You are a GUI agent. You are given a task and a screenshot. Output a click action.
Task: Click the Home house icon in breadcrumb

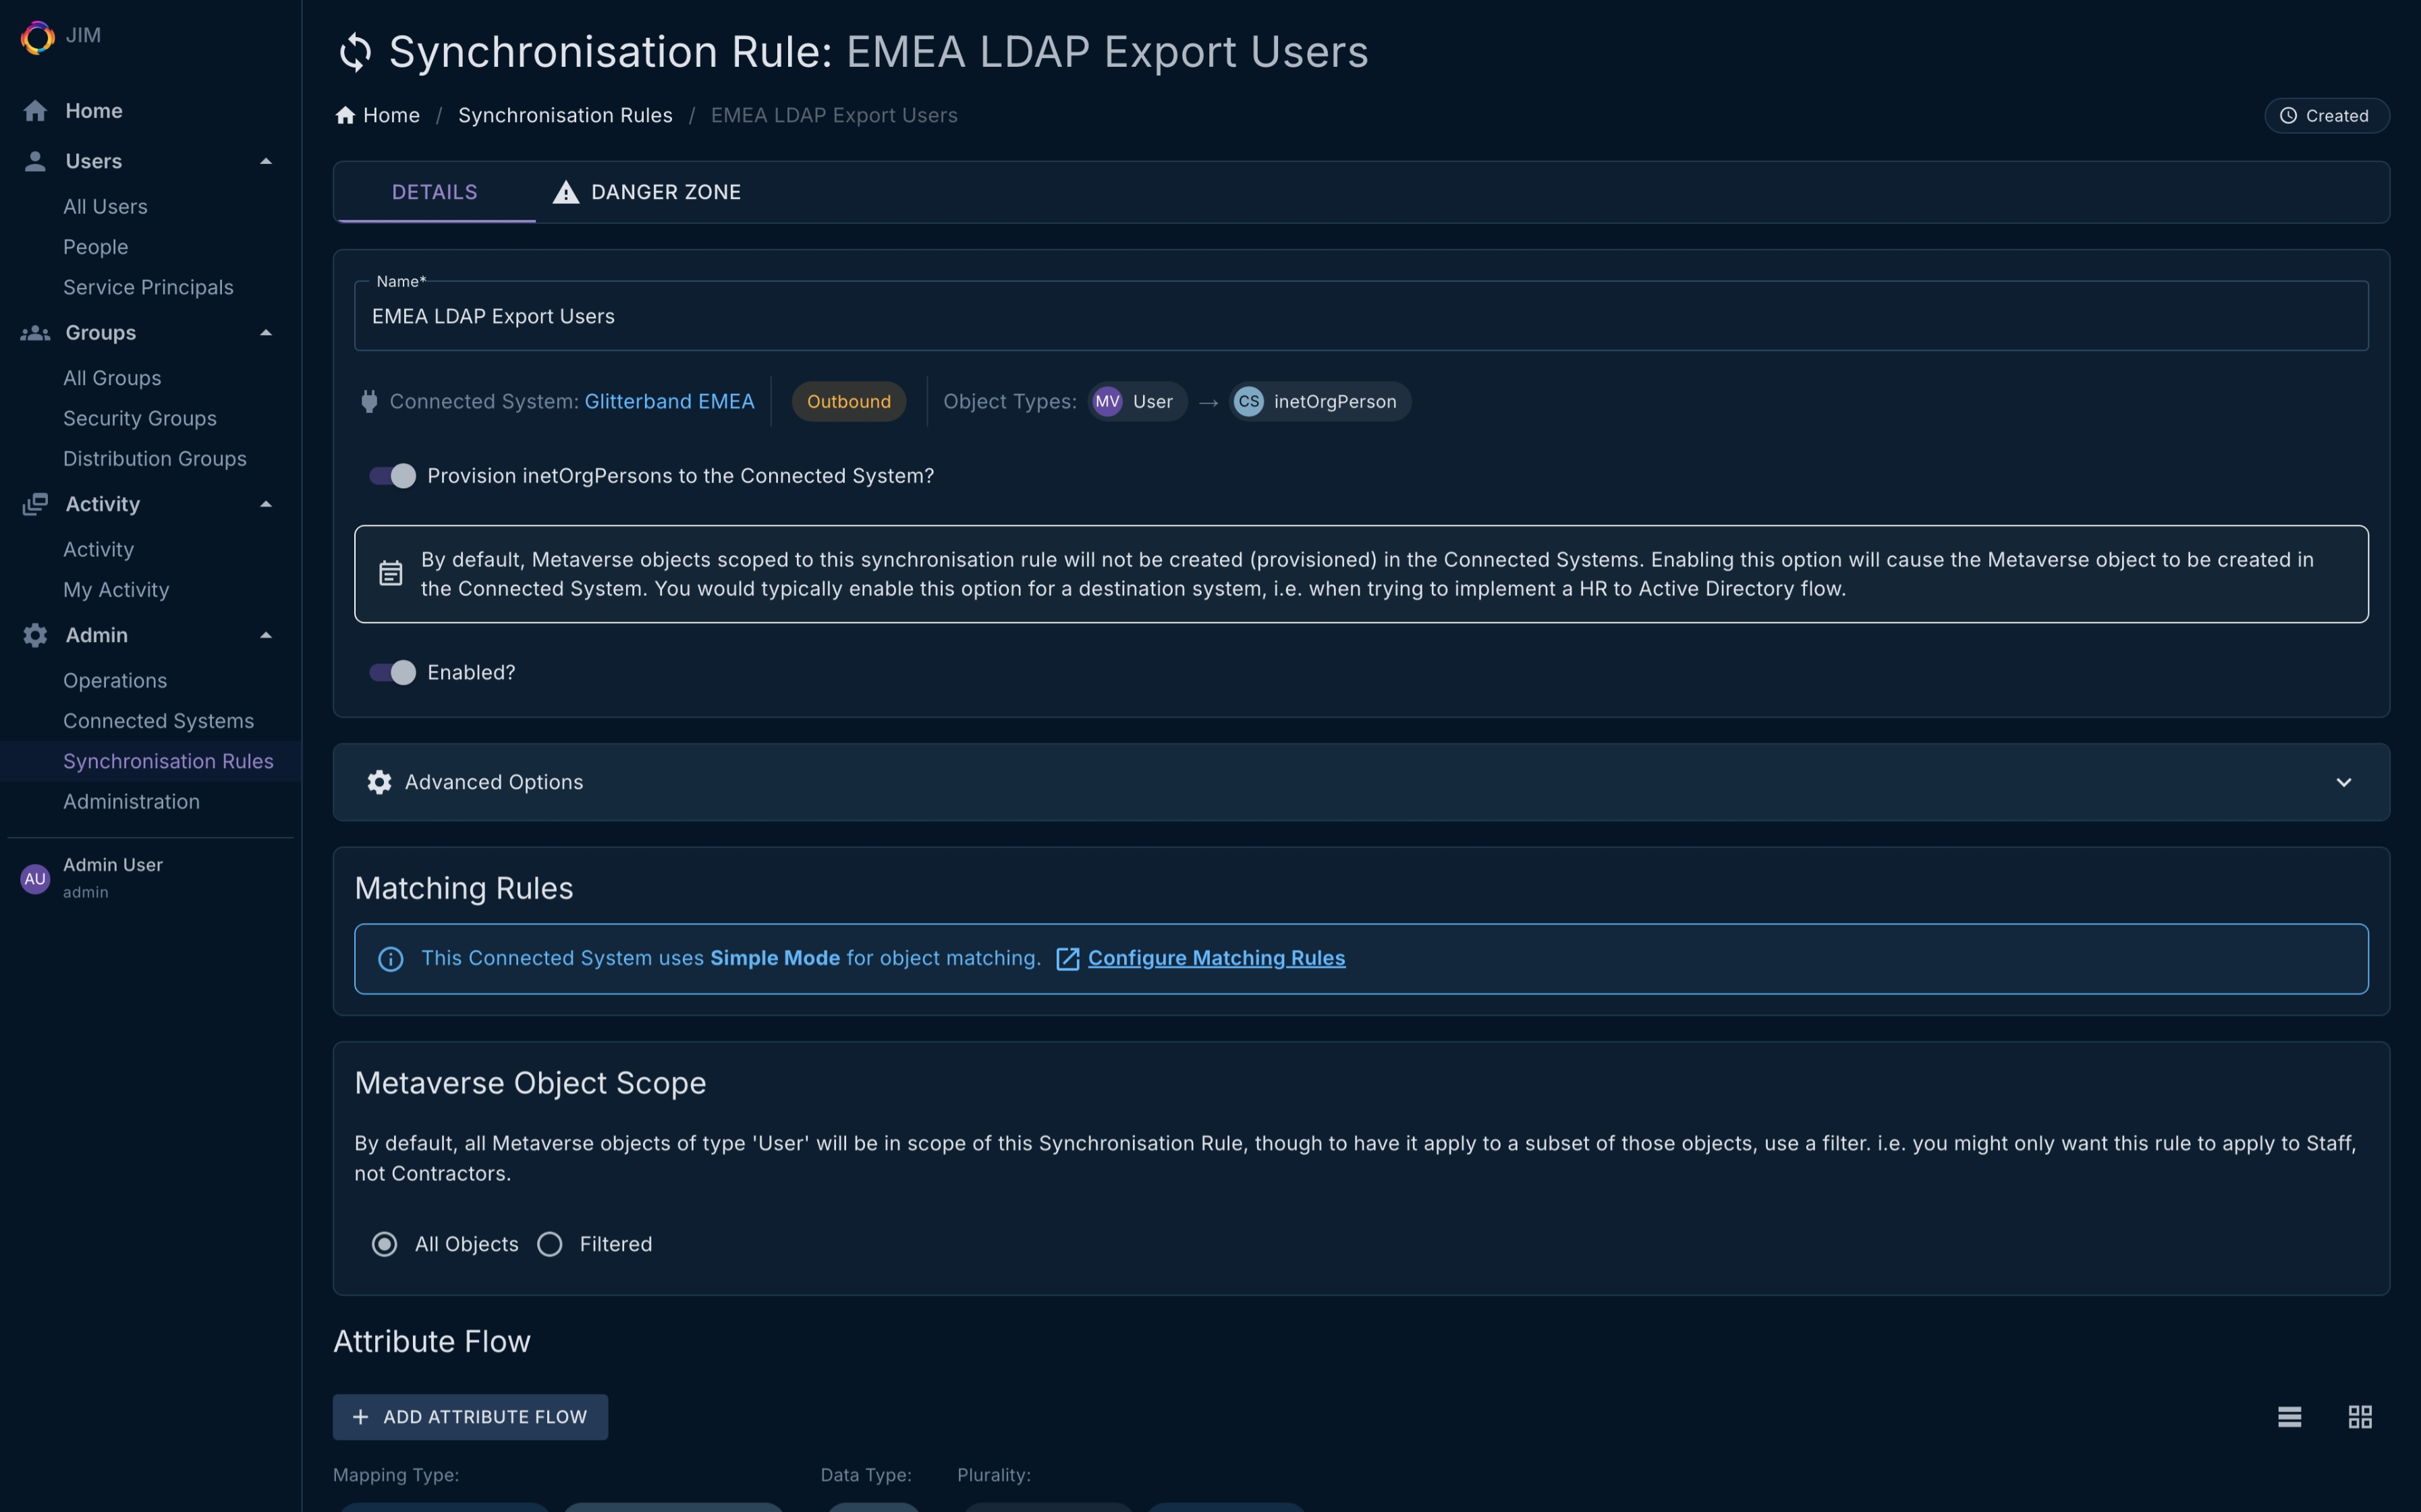[x=345, y=116]
